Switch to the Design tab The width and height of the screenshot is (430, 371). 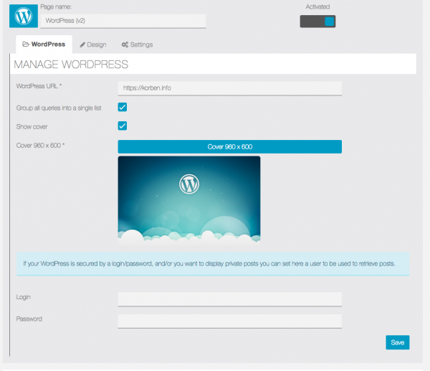coord(92,44)
